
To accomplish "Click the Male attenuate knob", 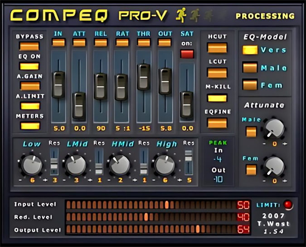I will [274, 128].
